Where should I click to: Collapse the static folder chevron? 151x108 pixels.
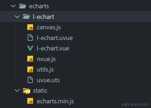click(17, 90)
